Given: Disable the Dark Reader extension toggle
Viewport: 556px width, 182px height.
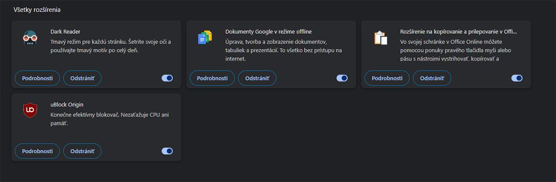Looking at the screenshot, I should coord(167,78).
